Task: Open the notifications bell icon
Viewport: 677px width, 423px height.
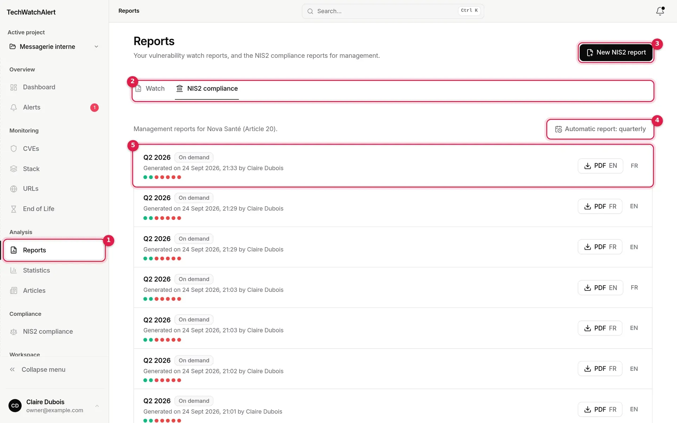Action: (660, 11)
